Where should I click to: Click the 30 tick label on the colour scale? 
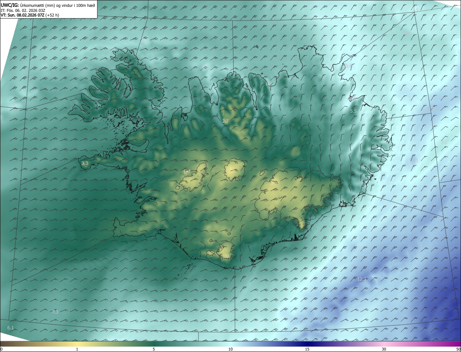point(384,349)
